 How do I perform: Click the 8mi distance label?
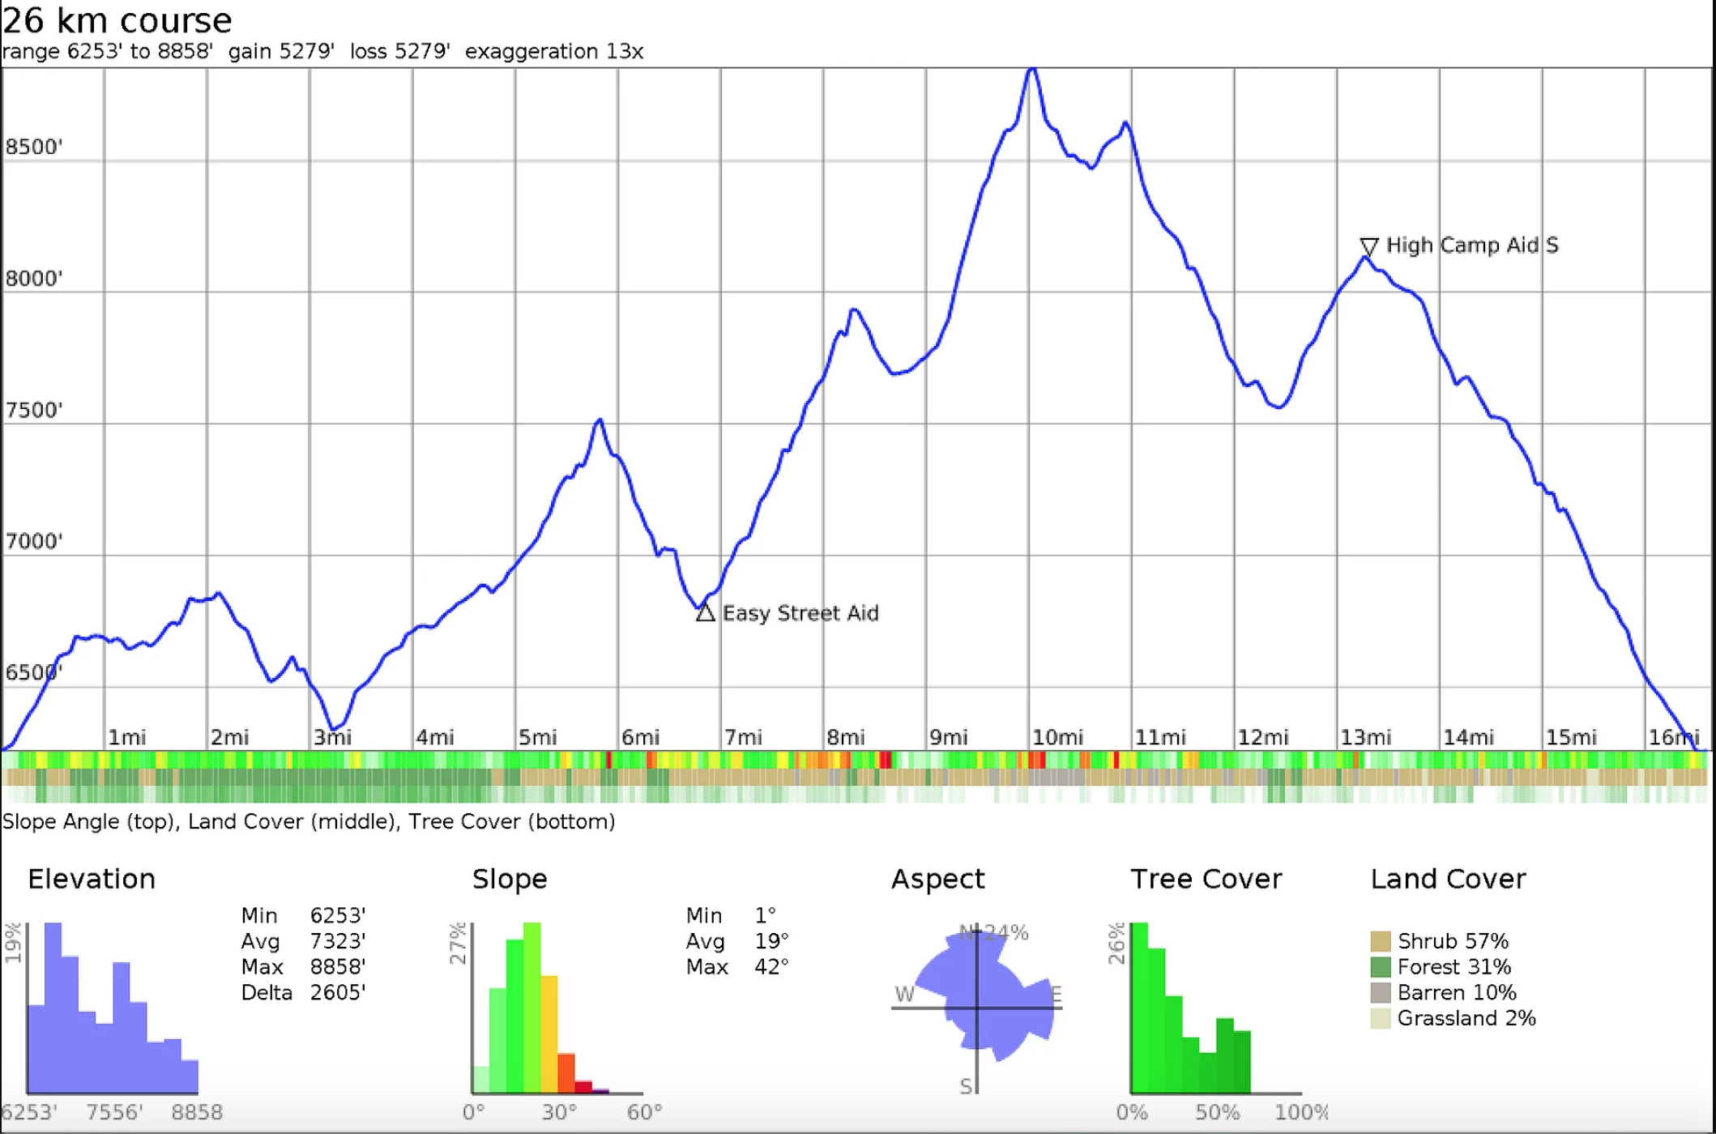click(846, 738)
